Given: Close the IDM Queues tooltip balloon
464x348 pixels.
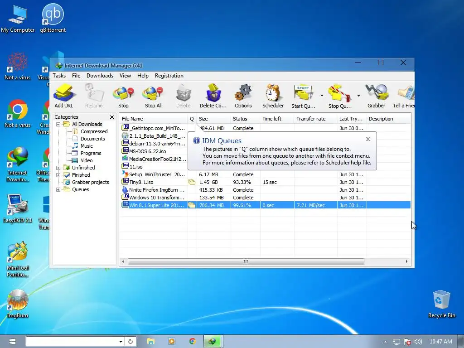Looking at the screenshot, I should 368,139.
